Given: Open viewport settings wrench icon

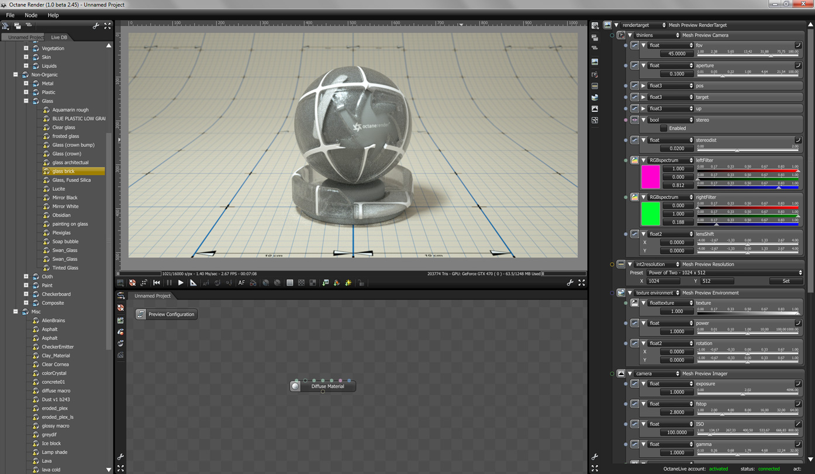Looking at the screenshot, I should 570,283.
